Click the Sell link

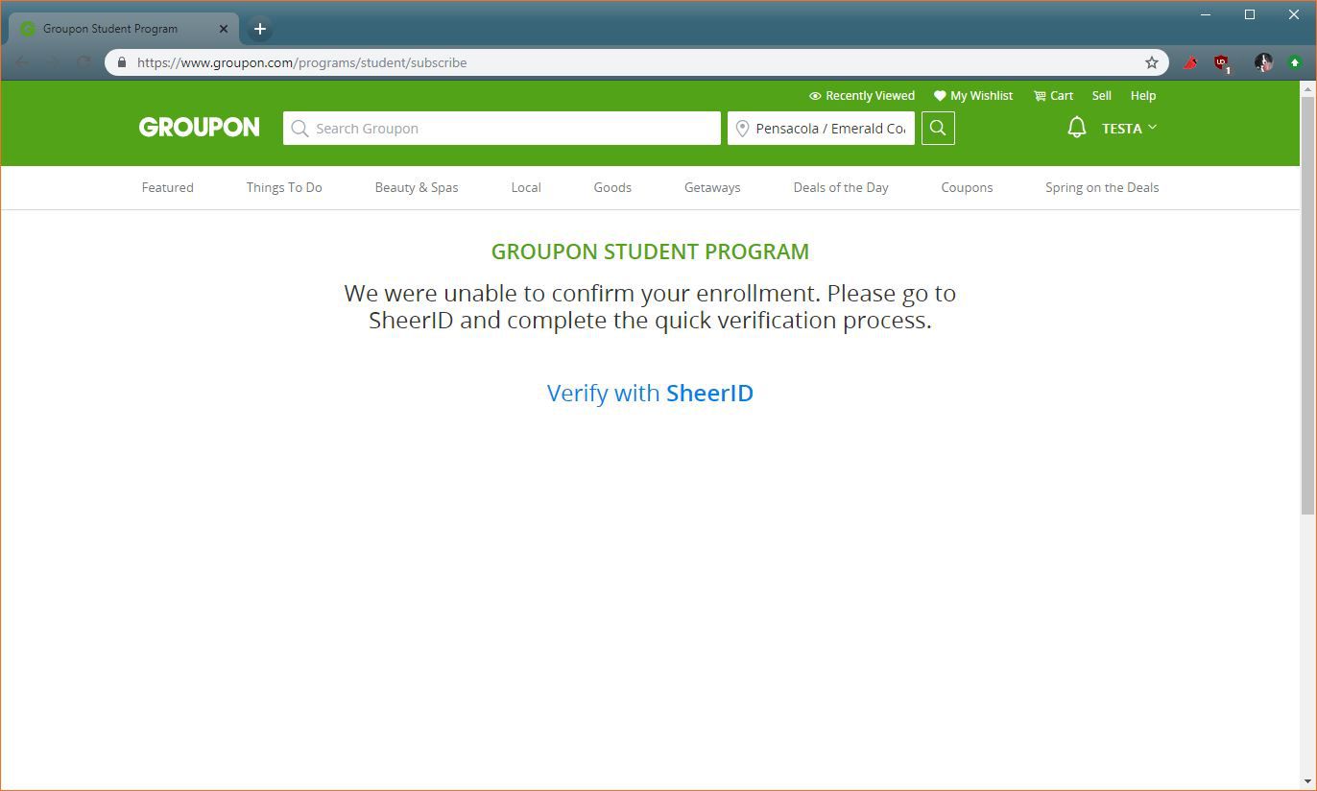point(1102,96)
